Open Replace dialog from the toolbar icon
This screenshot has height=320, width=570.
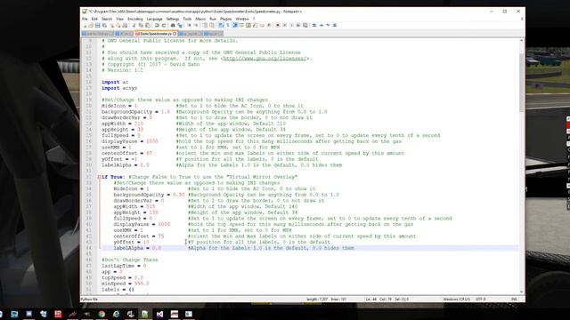[x=180, y=26]
